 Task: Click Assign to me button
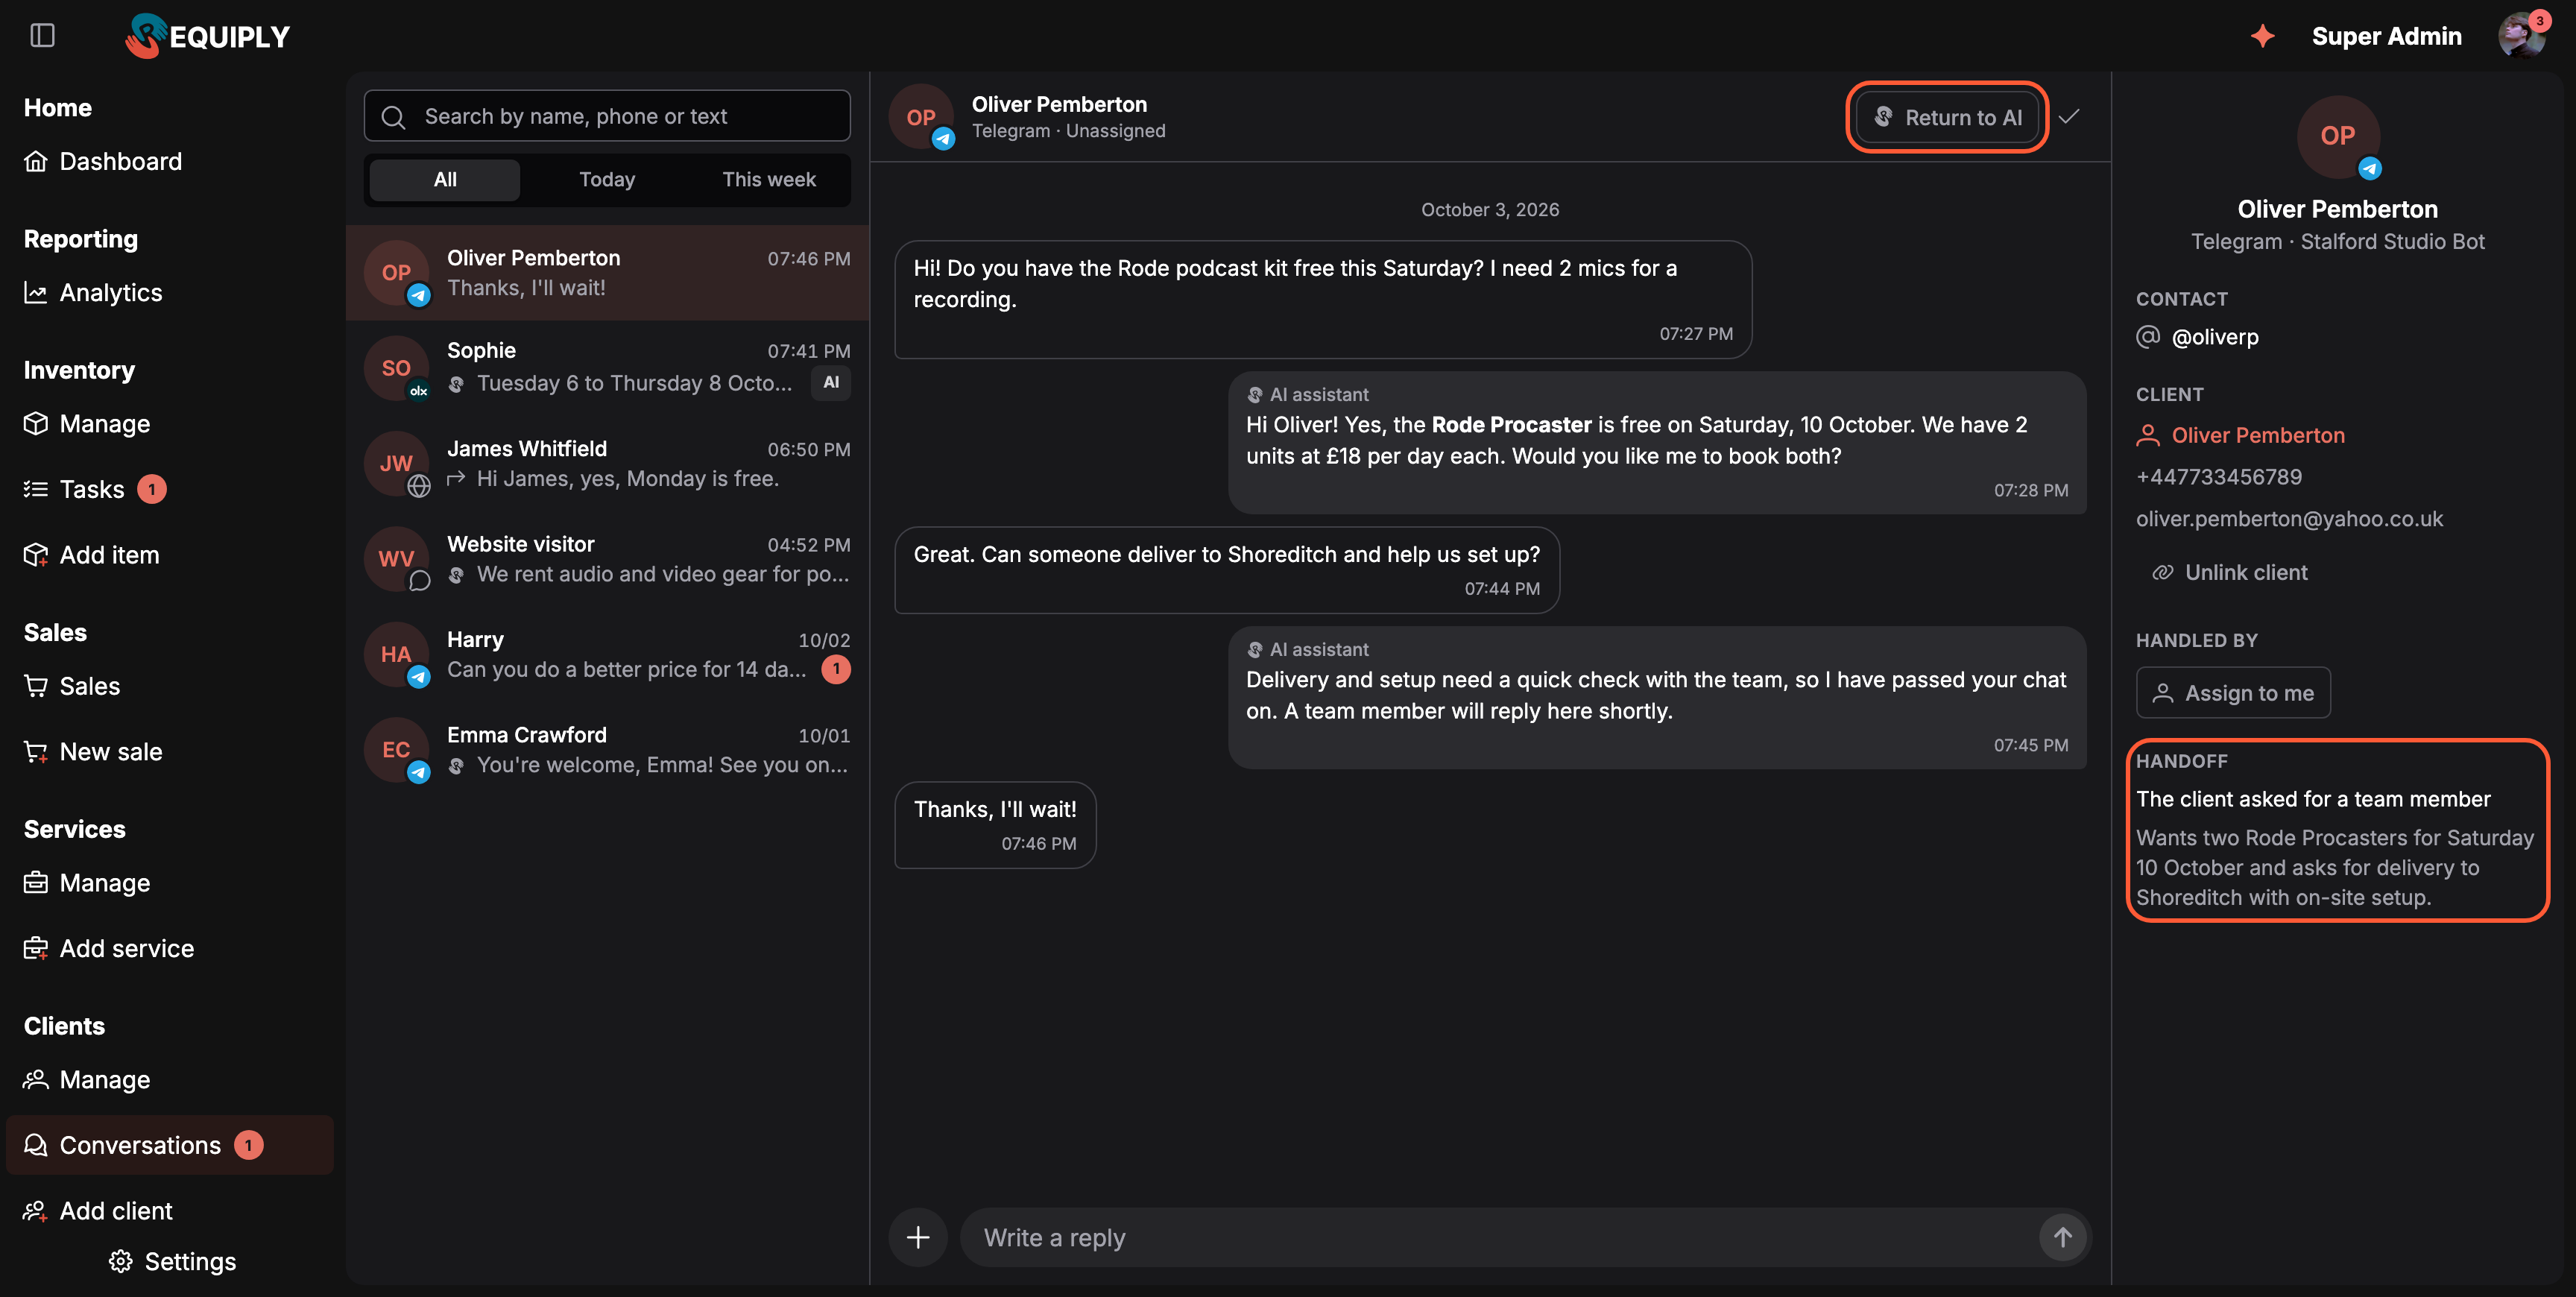coord(2233,693)
